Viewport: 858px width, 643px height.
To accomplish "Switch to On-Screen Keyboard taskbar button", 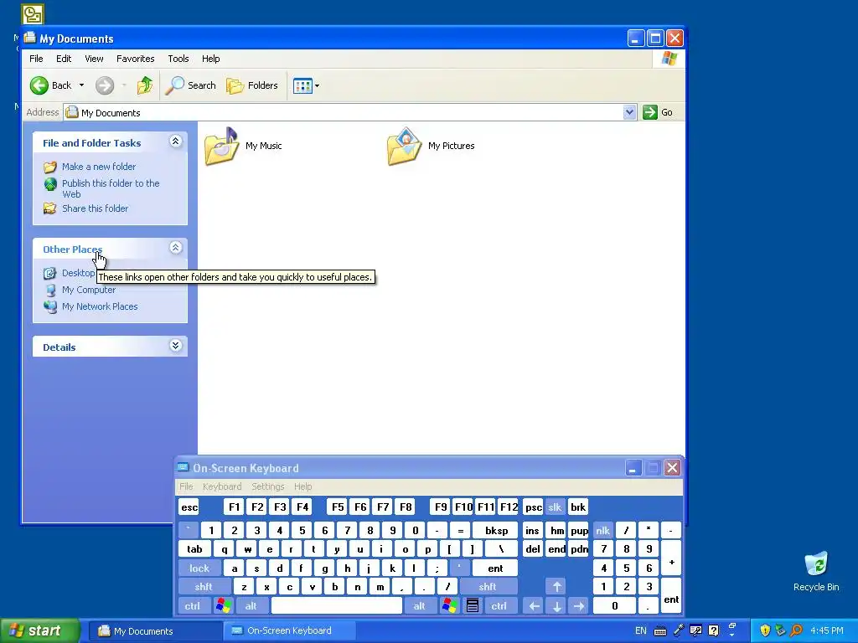I will click(289, 631).
